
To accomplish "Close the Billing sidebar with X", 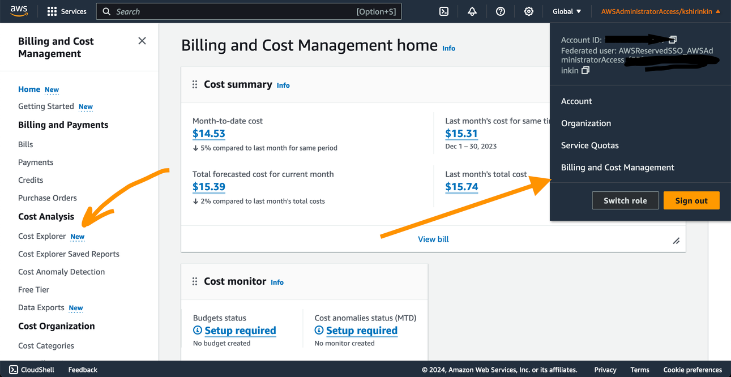I will (x=142, y=41).
